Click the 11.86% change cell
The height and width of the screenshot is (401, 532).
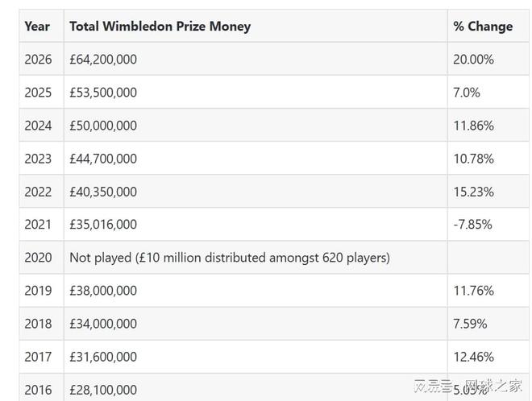(473, 126)
